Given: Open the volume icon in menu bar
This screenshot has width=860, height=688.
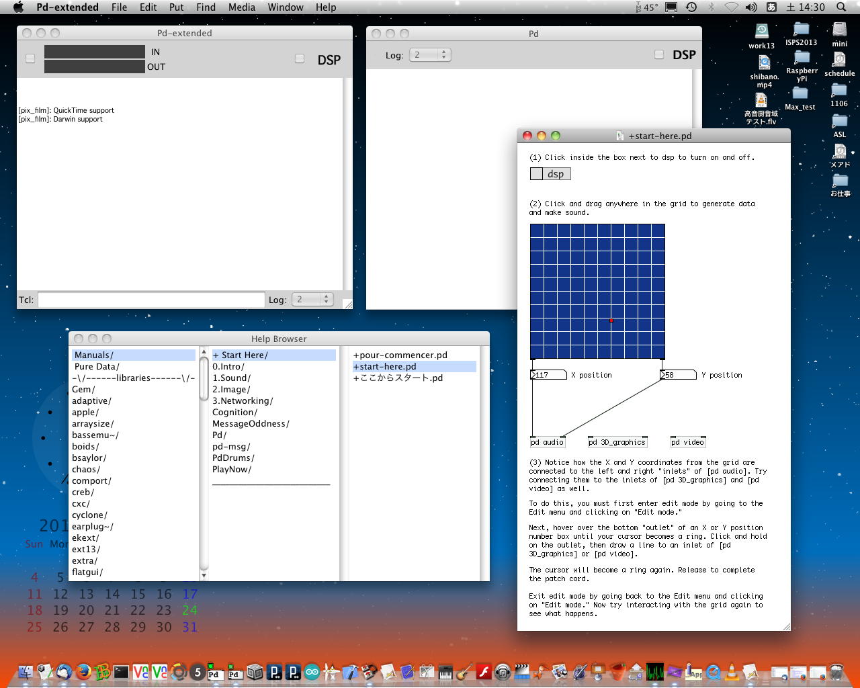Looking at the screenshot, I should pyautogui.click(x=751, y=7).
